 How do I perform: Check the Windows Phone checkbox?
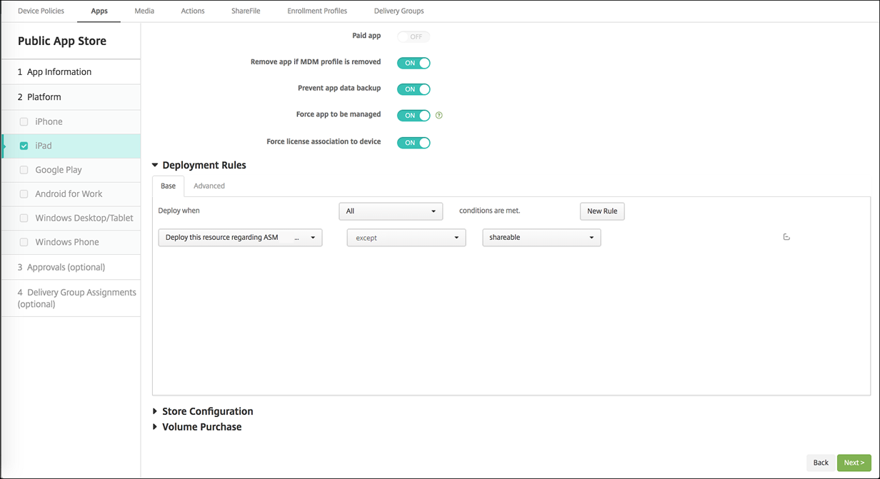(24, 242)
